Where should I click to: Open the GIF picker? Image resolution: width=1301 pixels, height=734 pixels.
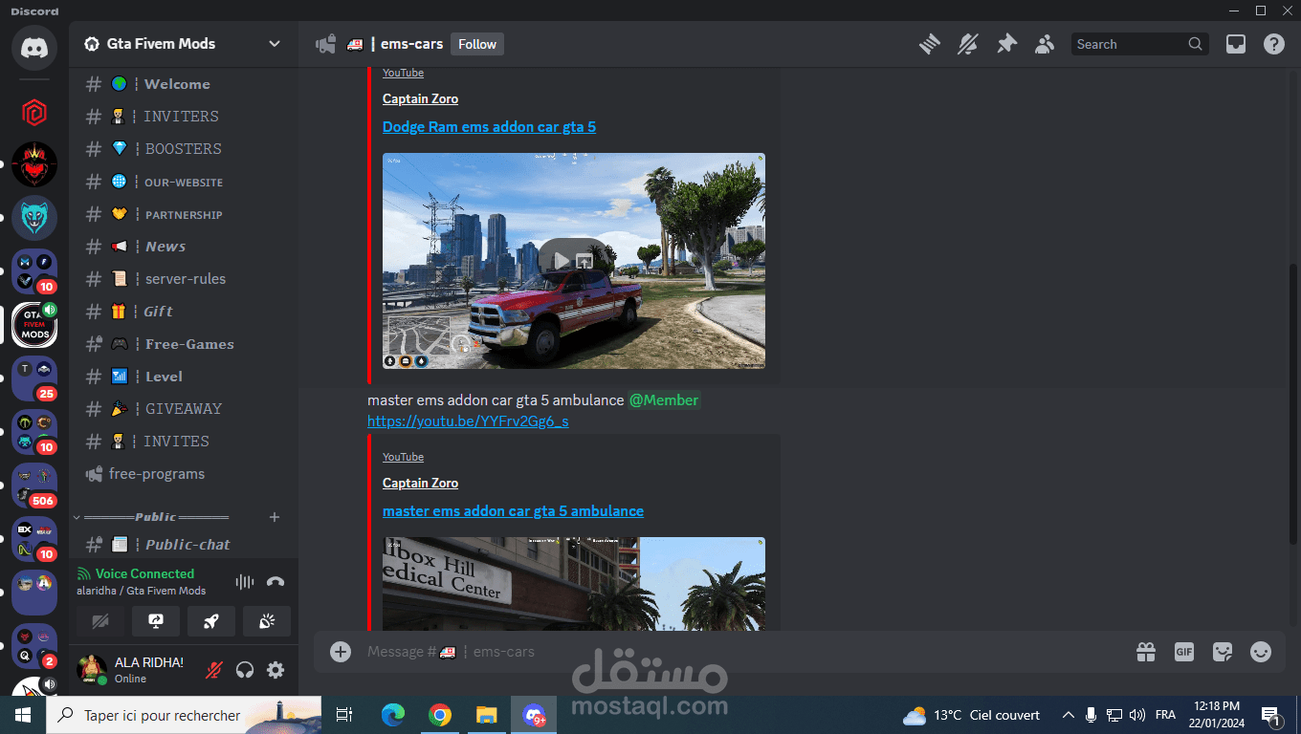[x=1184, y=652]
